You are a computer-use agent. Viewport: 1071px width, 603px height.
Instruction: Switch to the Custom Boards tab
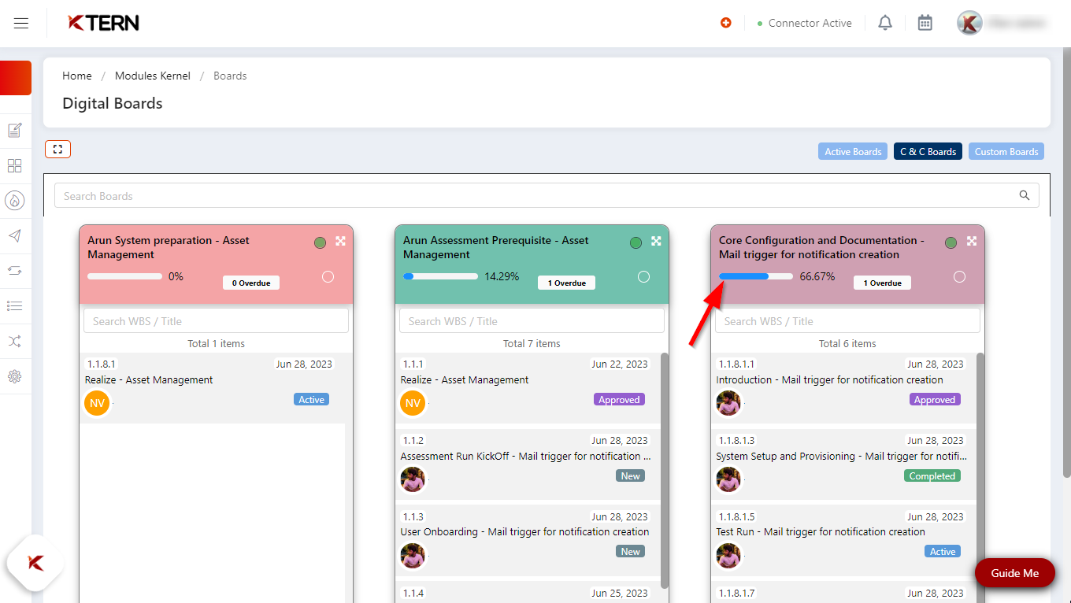(x=1006, y=151)
